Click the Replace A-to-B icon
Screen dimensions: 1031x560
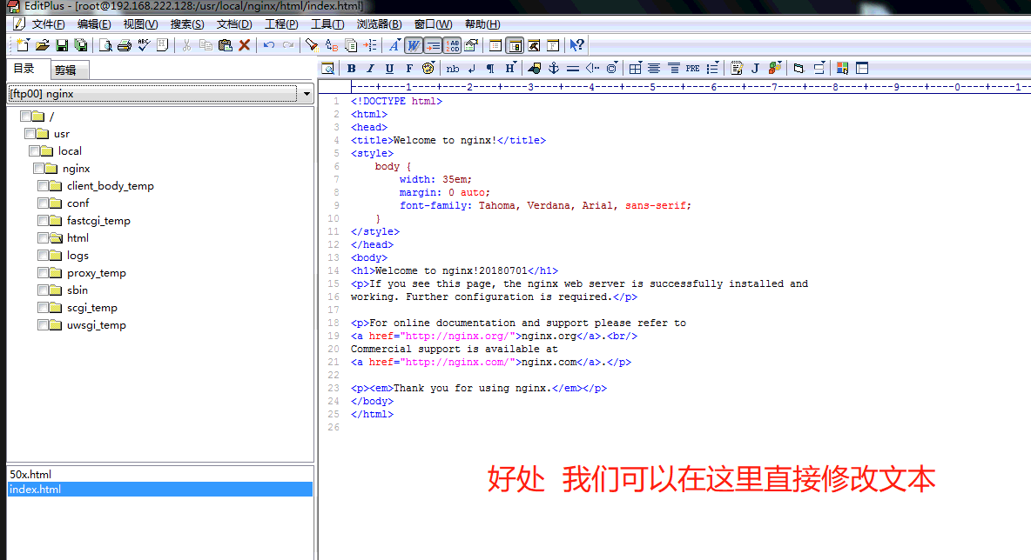(332, 45)
